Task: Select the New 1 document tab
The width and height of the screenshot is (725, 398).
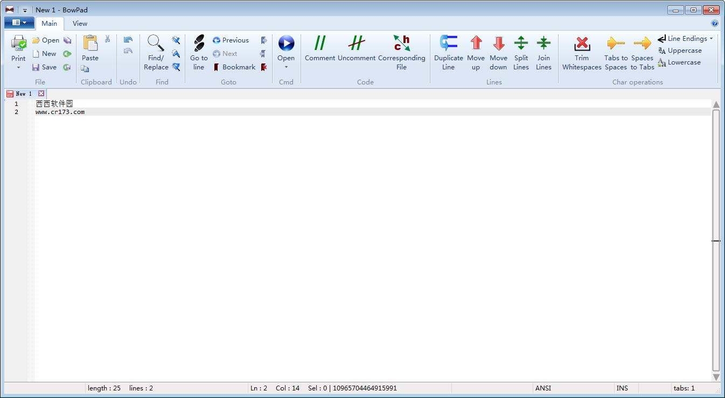Action: click(x=20, y=94)
